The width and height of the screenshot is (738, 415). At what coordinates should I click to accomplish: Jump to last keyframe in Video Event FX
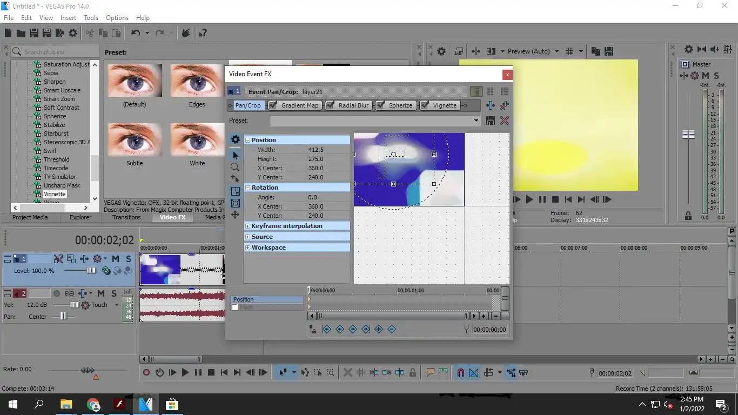click(x=366, y=329)
